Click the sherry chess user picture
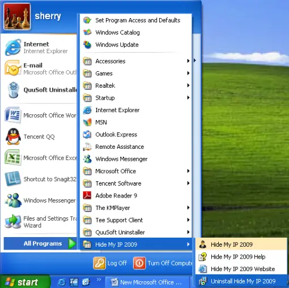This screenshot has height=288, width=289. point(17,16)
